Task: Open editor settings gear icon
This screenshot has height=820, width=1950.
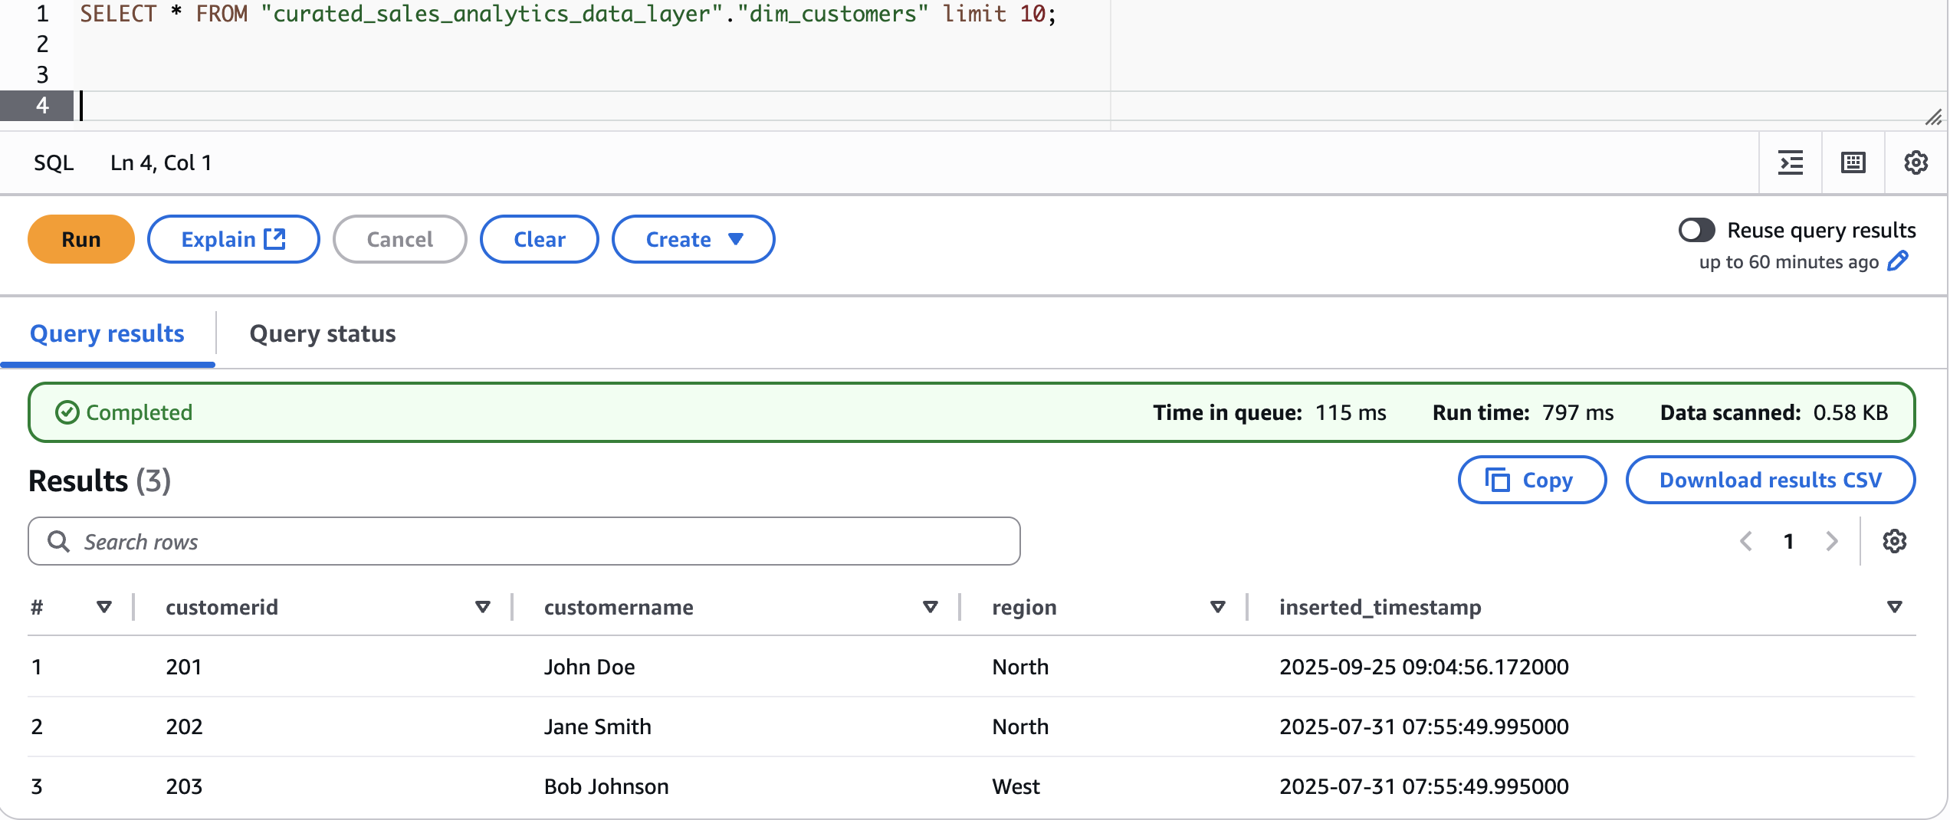Action: (1916, 162)
